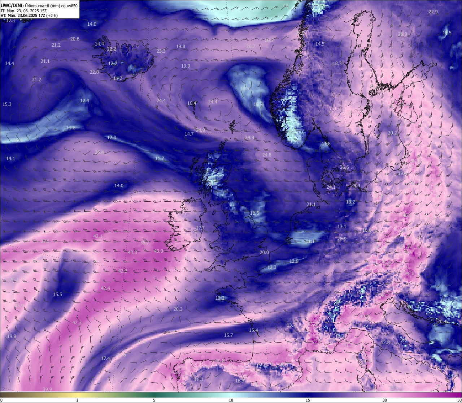This screenshot has width=462, height=403.
Task: Click the 19.8 value on the map
Action: coord(180,47)
